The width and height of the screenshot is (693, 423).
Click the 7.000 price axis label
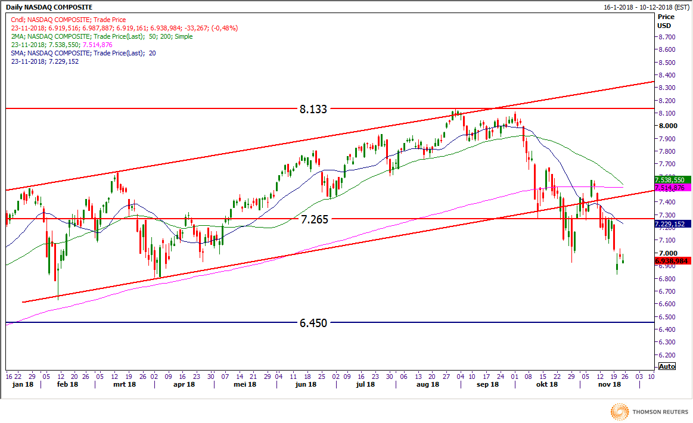668,253
